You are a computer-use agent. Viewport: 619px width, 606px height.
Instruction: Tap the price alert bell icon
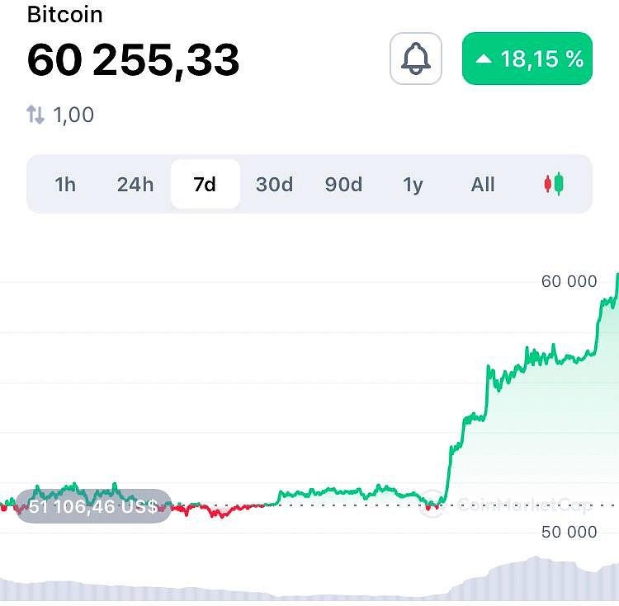pyautogui.click(x=416, y=59)
